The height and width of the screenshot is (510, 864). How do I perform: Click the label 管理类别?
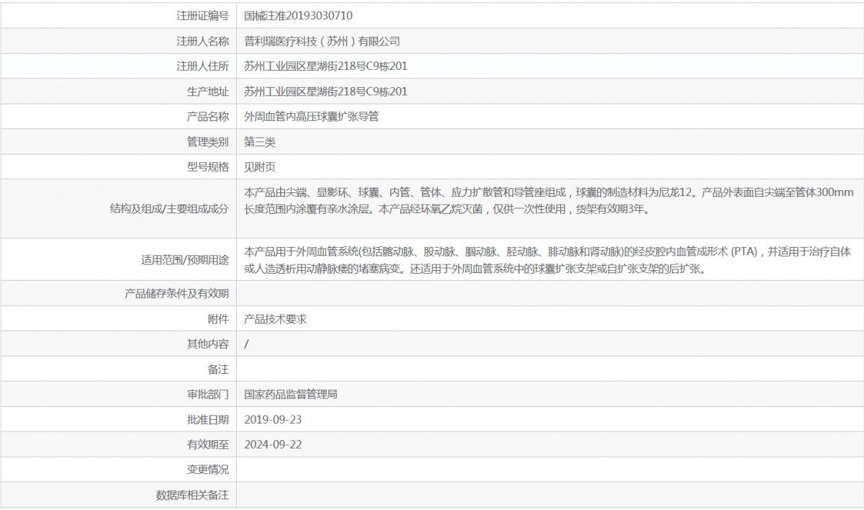[207, 142]
